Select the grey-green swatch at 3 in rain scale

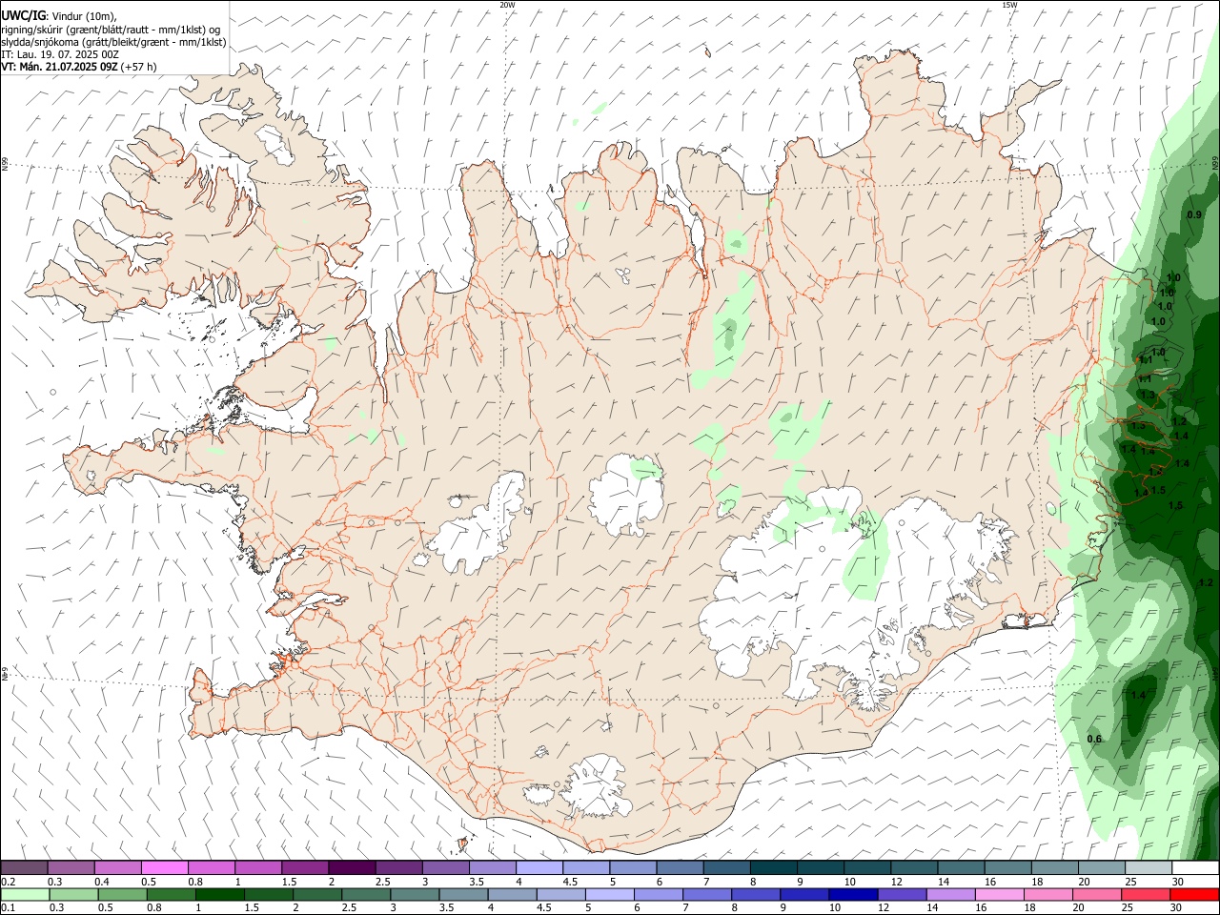[414, 894]
